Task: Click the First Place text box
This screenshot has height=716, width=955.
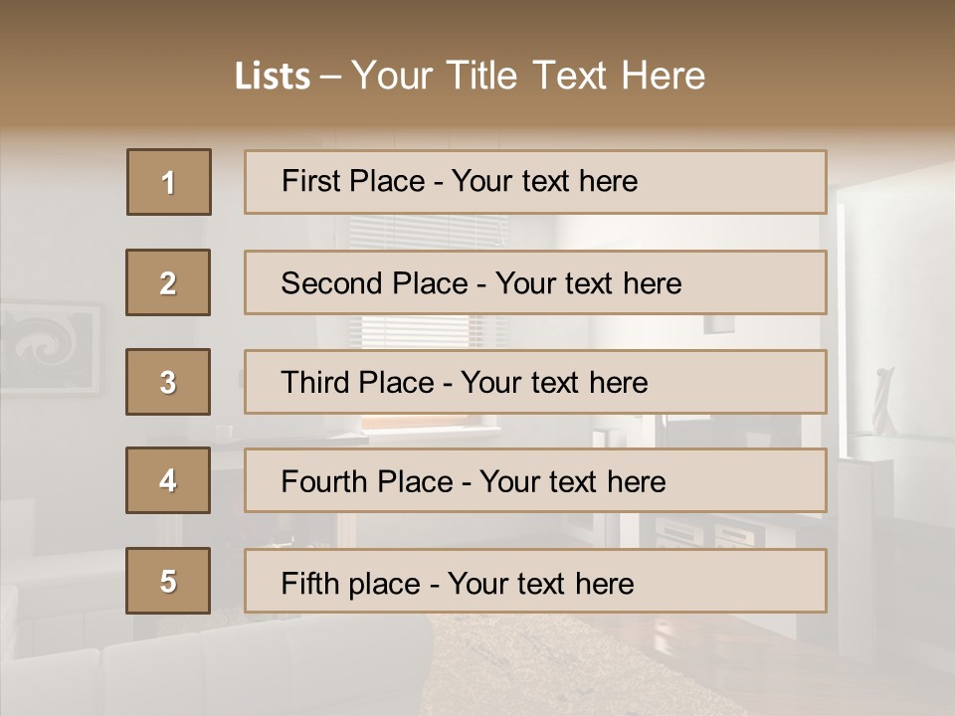Action: pyautogui.click(x=535, y=182)
